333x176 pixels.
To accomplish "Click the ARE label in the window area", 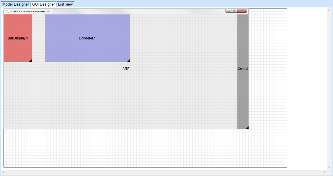I will point(126,69).
